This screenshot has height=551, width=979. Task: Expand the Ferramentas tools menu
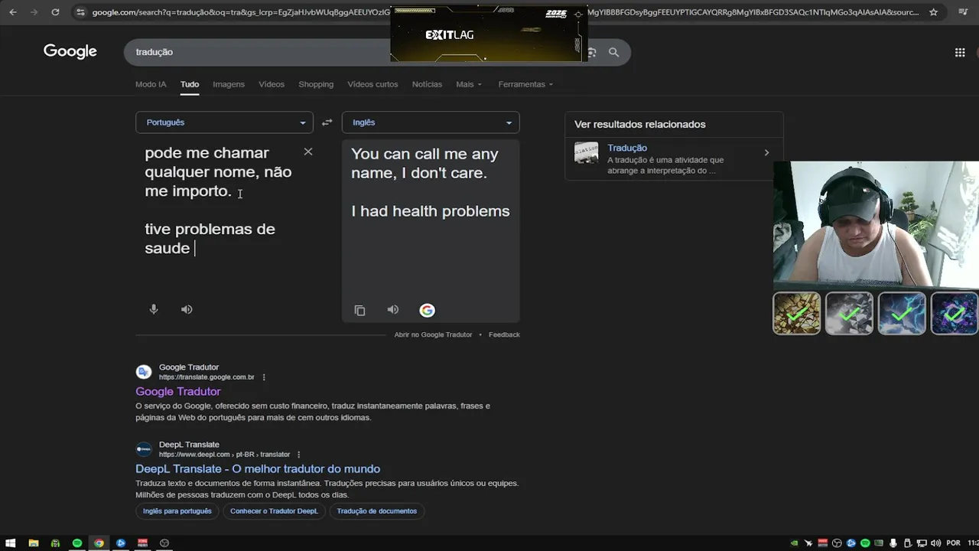coord(525,84)
